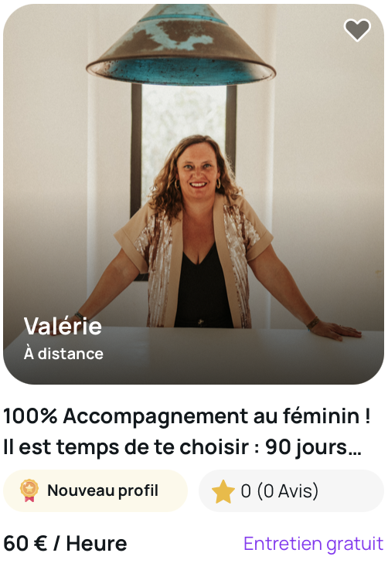Click the name Valérie on the photo

(63, 326)
